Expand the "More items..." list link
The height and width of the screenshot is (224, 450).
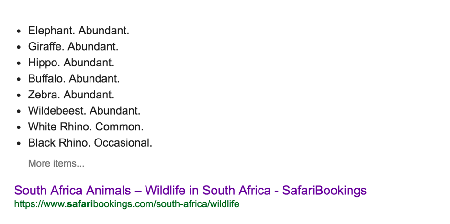coord(56,163)
